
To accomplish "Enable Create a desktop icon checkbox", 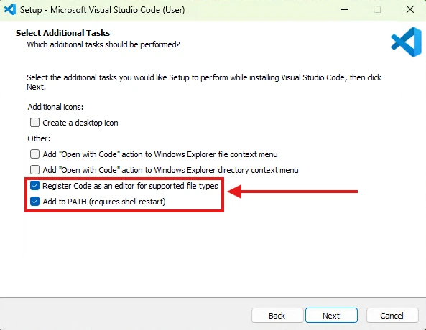I will [34, 123].
